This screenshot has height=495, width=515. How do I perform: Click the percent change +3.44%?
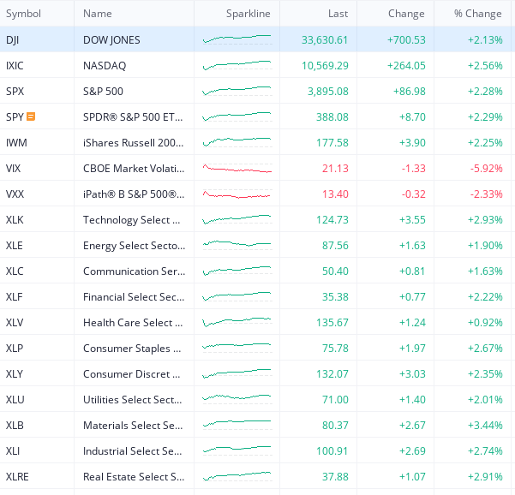[485, 425]
